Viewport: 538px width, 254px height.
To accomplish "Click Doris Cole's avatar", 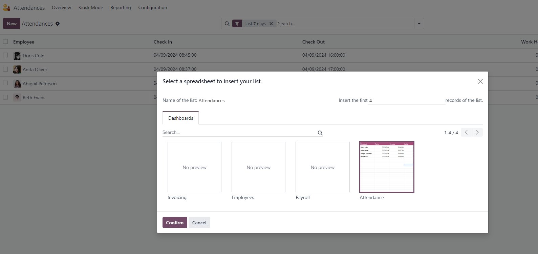I will click(x=17, y=56).
